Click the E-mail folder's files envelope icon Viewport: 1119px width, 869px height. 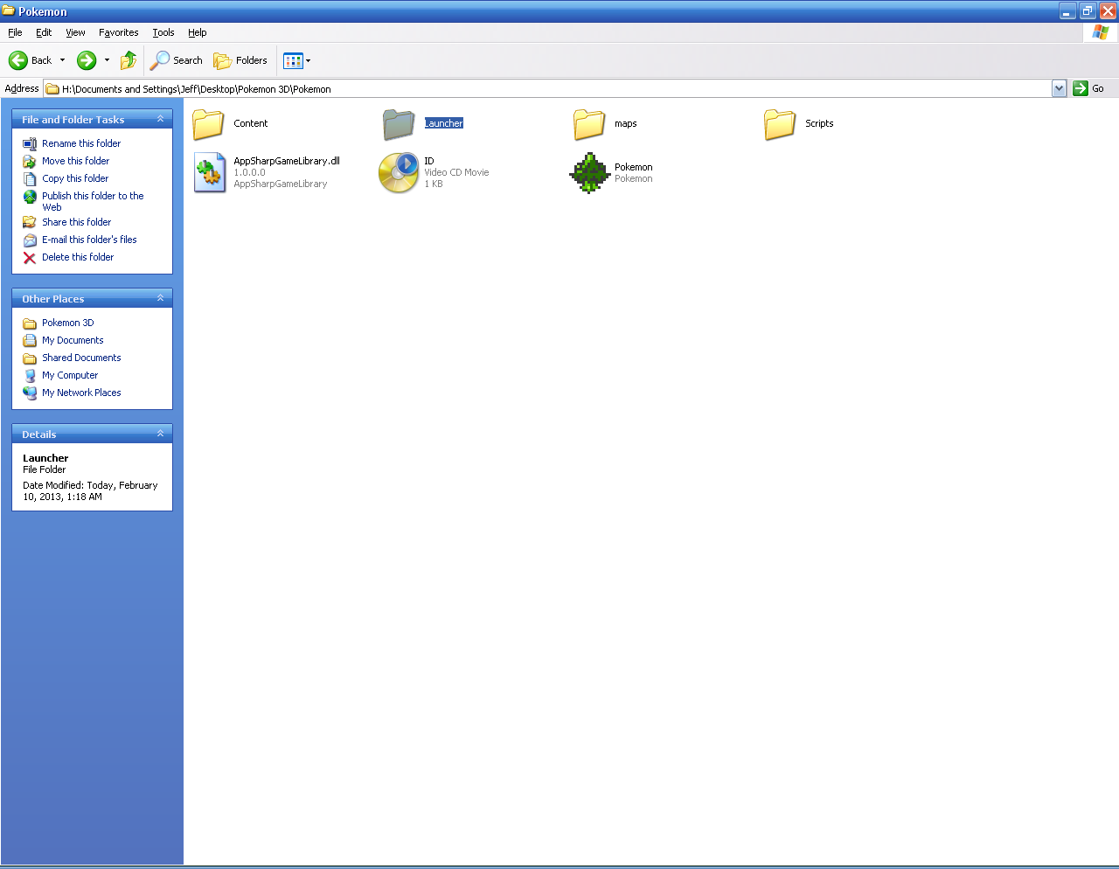click(30, 240)
